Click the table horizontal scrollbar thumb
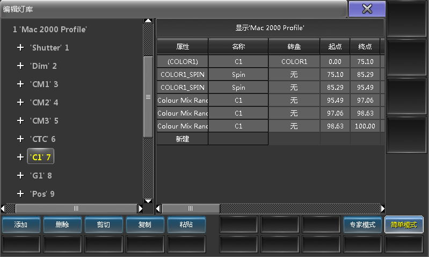The image size is (429, 257). click(x=191, y=209)
